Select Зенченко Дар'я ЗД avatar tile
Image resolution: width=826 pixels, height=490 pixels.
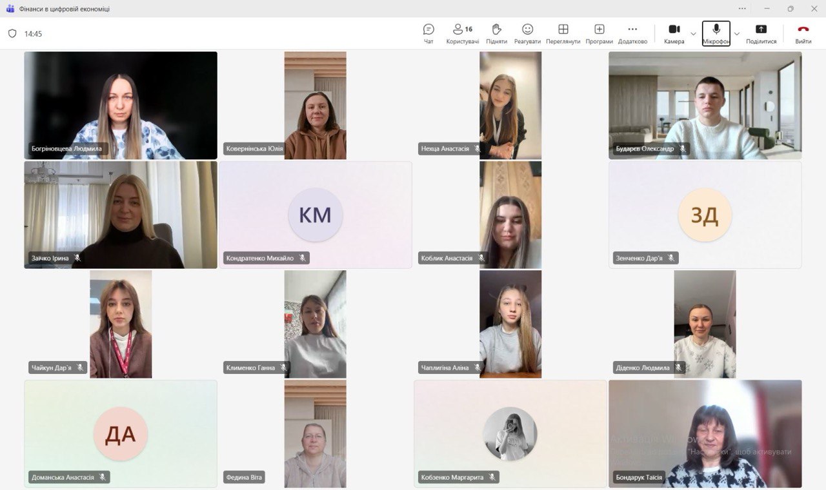click(x=705, y=215)
